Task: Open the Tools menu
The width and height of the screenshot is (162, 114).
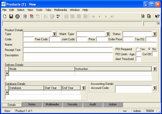Action: pyautogui.click(x=39, y=10)
